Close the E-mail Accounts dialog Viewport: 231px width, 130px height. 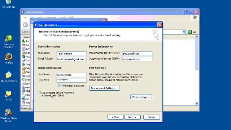(160, 25)
